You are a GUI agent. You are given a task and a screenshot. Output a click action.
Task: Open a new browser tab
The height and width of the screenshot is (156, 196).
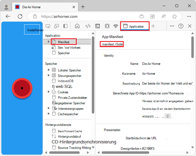[83, 7]
